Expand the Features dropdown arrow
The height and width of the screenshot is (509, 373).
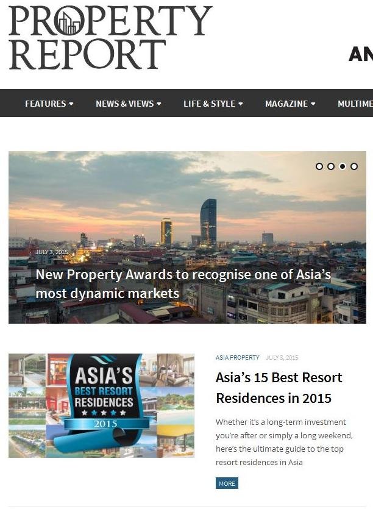(x=71, y=104)
